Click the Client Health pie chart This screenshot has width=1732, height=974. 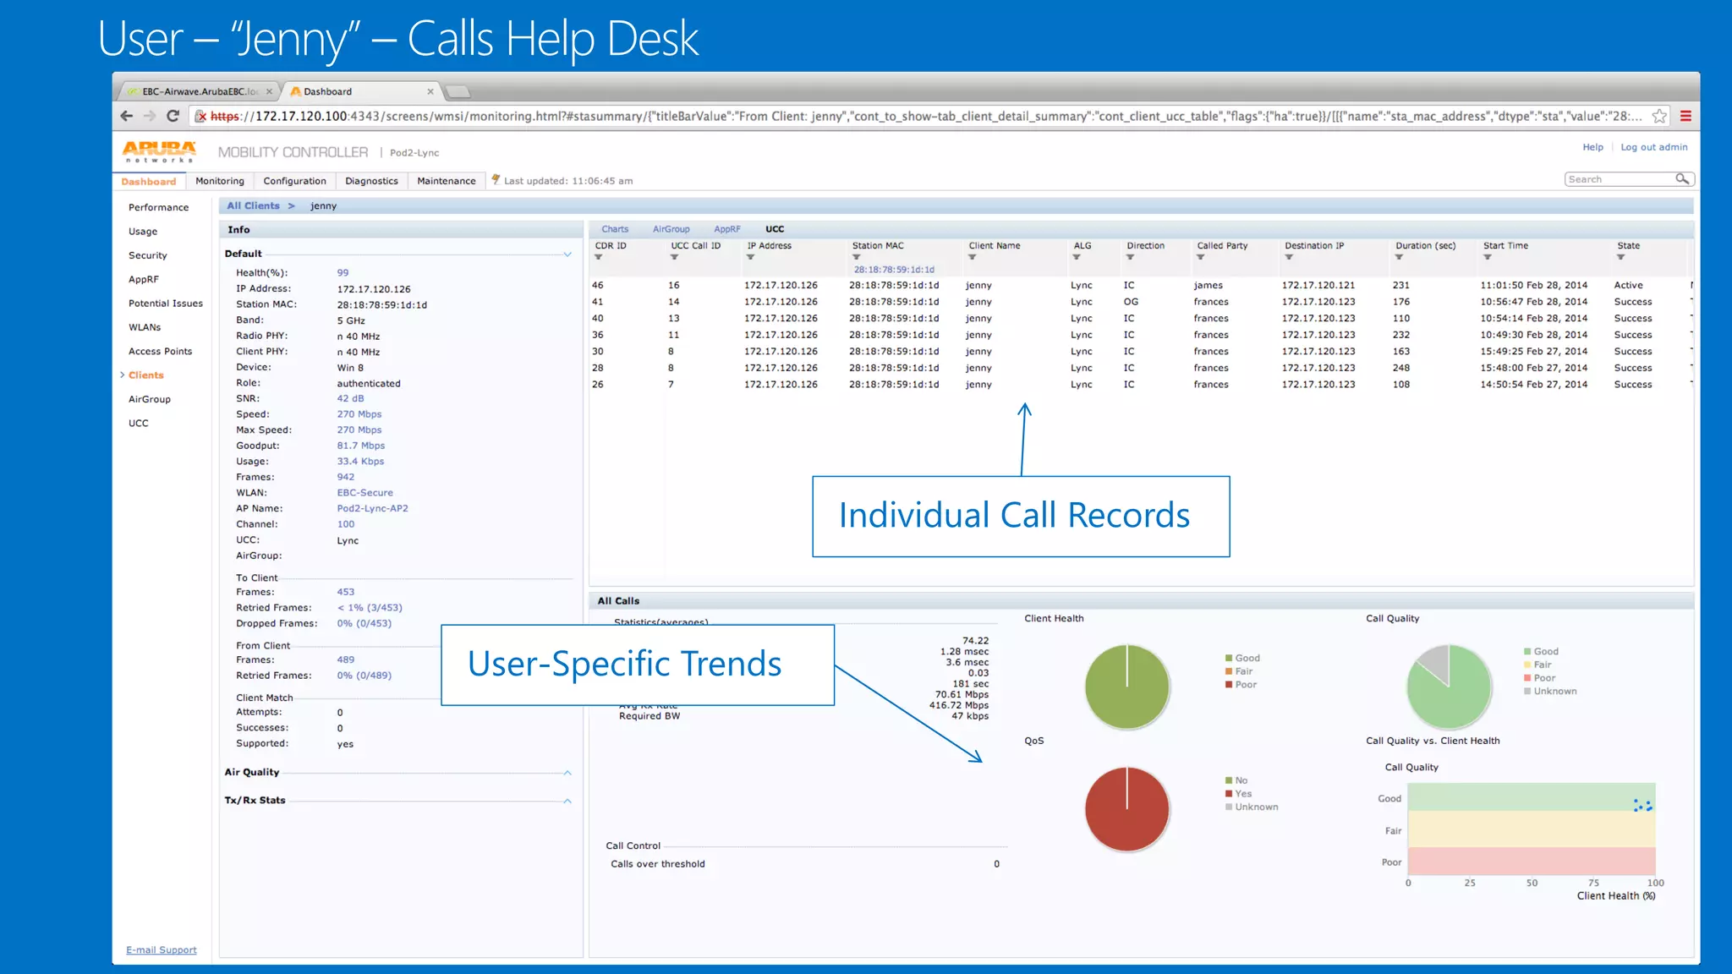point(1126,687)
